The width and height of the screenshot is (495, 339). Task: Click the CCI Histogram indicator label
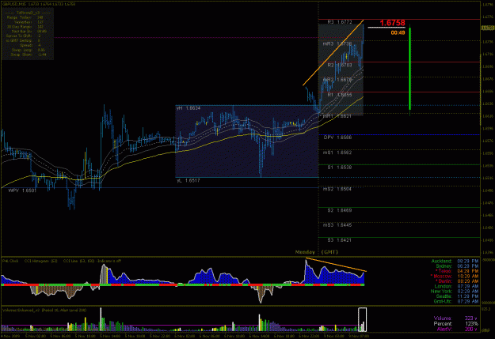click(41, 262)
